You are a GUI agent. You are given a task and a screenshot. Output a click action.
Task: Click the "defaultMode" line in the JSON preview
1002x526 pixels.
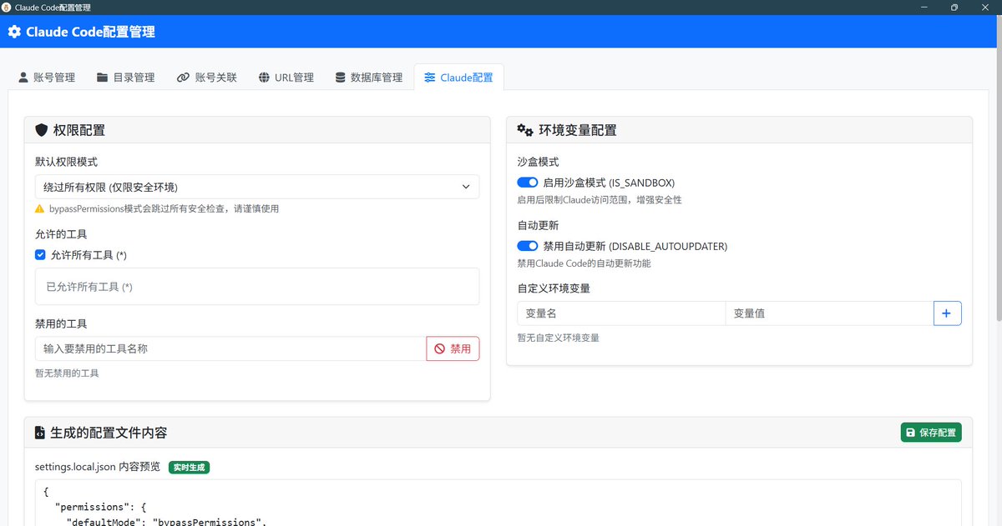click(165, 522)
